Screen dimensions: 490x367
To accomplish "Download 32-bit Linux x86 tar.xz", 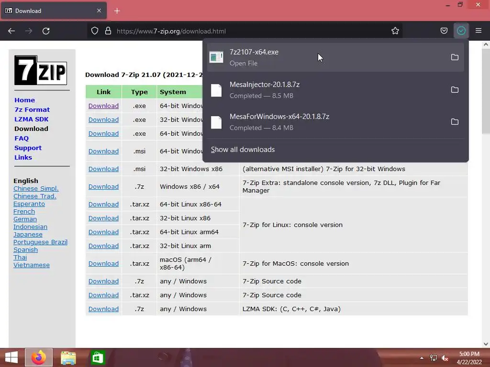I will pyautogui.click(x=103, y=218).
